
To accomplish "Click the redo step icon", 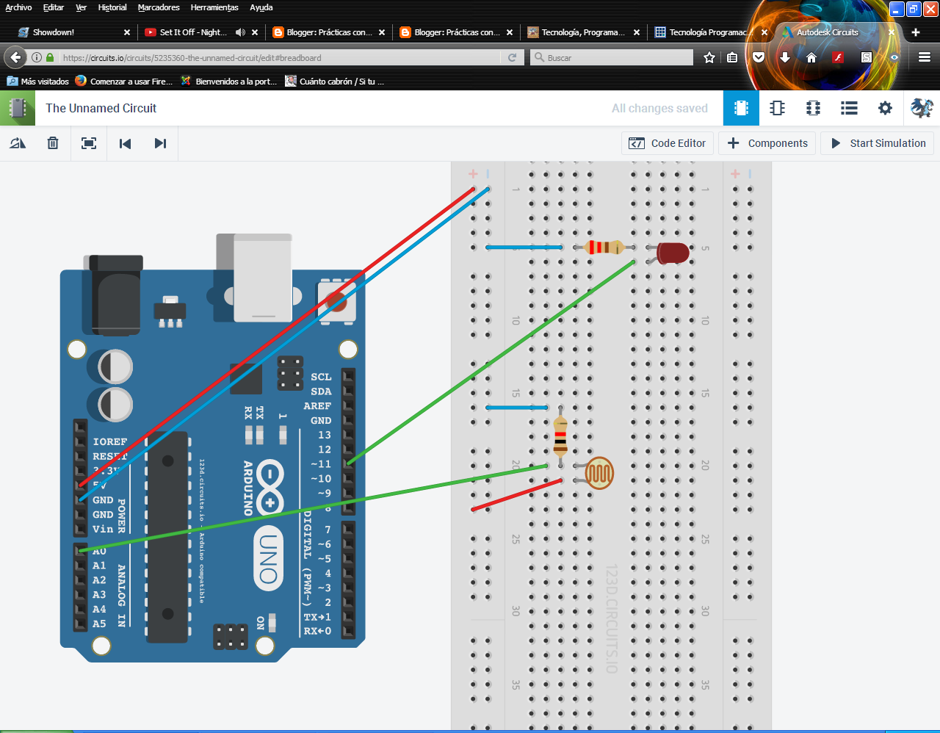I will 160,143.
